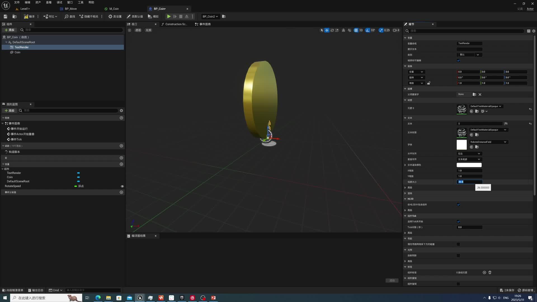The height and width of the screenshot is (302, 537).
Task: Toggle RotateSpeed variable visibility eye
Action: pyautogui.click(x=122, y=186)
